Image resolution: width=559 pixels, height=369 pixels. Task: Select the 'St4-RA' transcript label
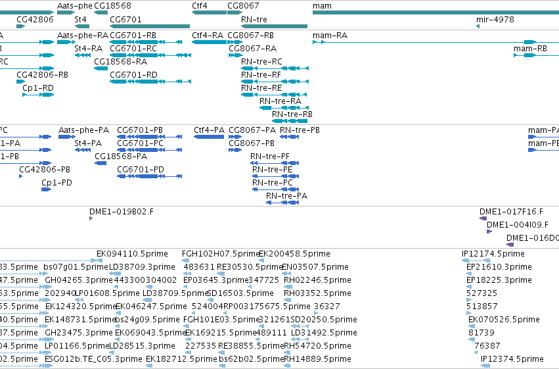[88, 48]
